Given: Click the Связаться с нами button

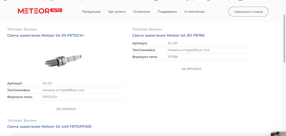Looking at the screenshot, I should click(x=248, y=12).
